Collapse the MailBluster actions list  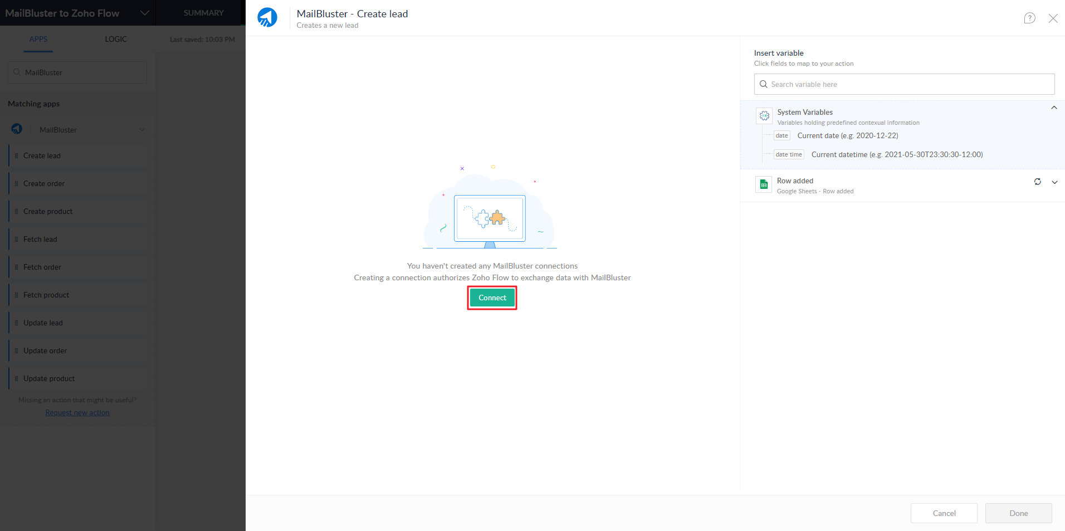(x=142, y=130)
